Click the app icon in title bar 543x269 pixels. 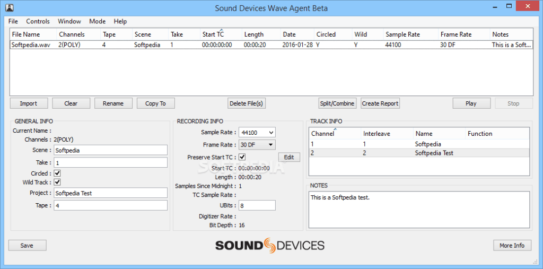pos(9,7)
